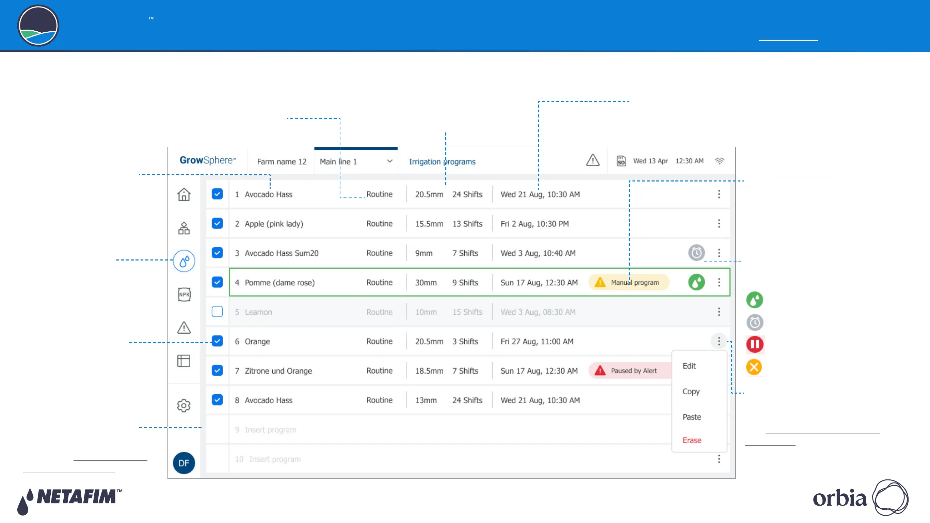This screenshot has width=930, height=523.
Task: Click the Irrigation programs tab title
Action: click(x=442, y=161)
